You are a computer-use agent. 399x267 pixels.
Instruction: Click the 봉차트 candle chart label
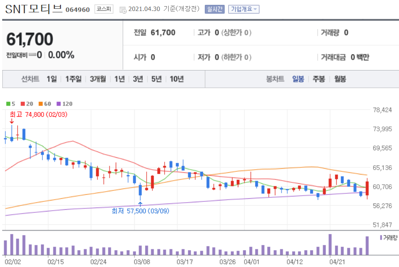point(275,79)
